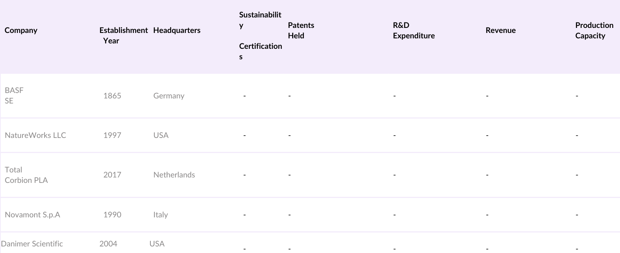
Task: Click the Netherlands headquarters cell
Action: click(x=174, y=175)
